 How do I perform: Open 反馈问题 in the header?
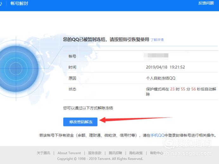point(206,3)
